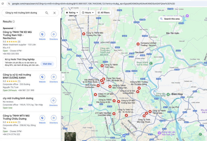Screen dimensions: 207x141
Task: Switch to satellite layer thumbnail
Action: pyautogui.click(x=70, y=136)
